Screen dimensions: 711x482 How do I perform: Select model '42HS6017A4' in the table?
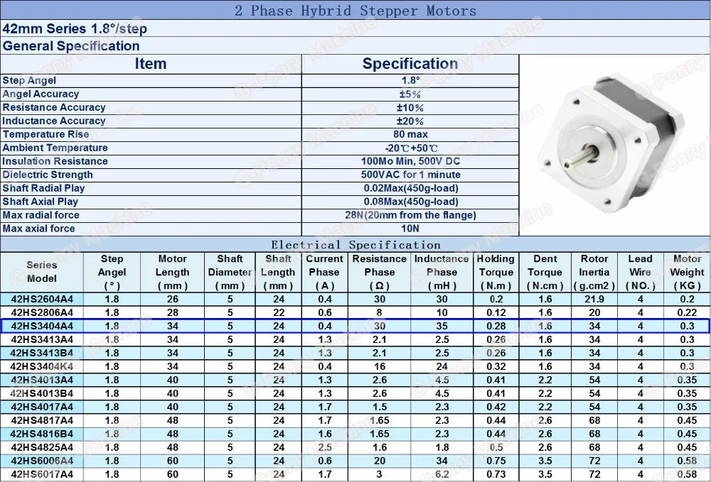point(42,474)
